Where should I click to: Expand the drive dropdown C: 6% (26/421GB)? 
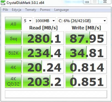pyautogui.click(x=82, y=21)
